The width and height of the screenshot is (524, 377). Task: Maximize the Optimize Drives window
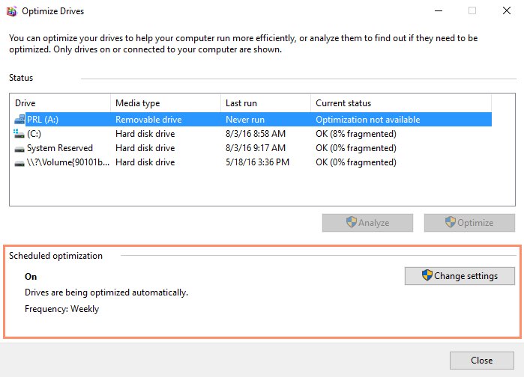point(472,11)
